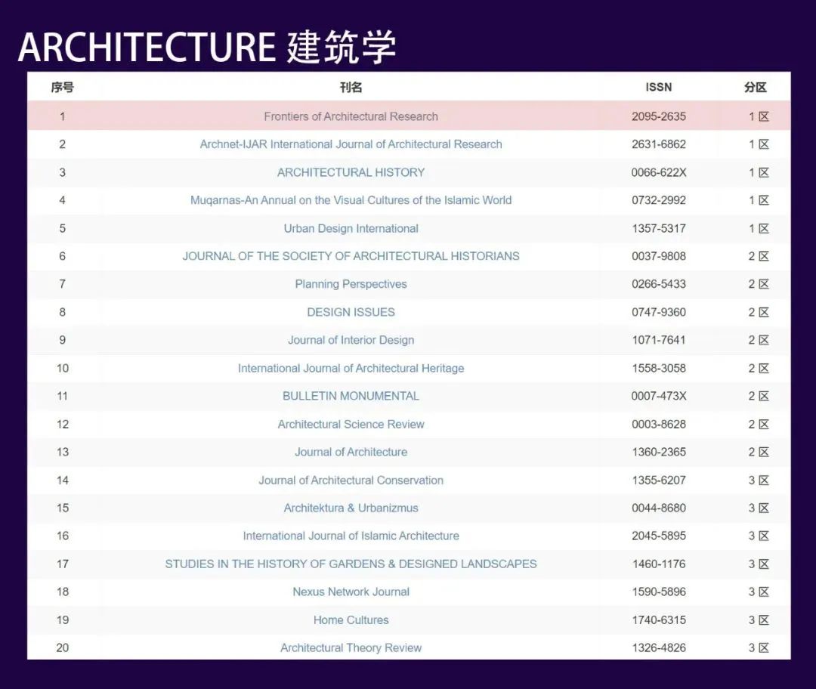Open Journal of Interior Design link
Screen dimensions: 816x689
[x=351, y=340]
